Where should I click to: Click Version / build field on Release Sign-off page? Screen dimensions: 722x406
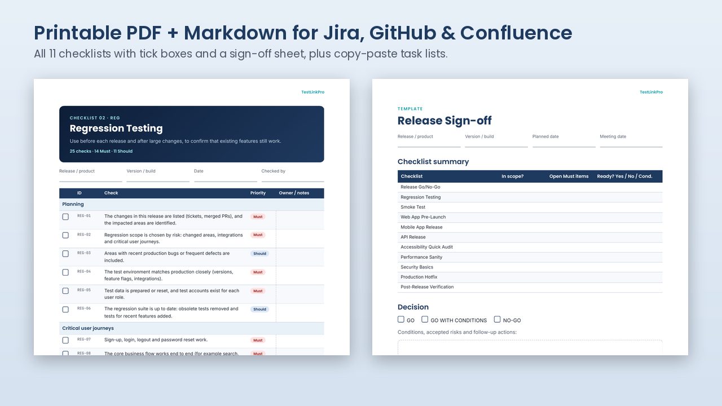pyautogui.click(x=496, y=140)
